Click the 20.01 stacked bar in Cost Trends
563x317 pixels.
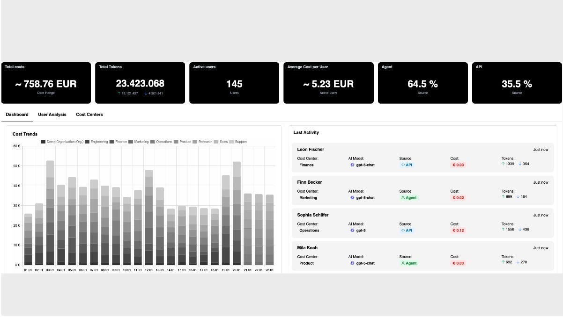[x=237, y=213]
